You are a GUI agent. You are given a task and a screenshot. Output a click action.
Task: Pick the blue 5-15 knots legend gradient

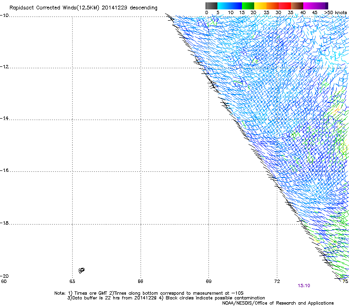point(230,6)
